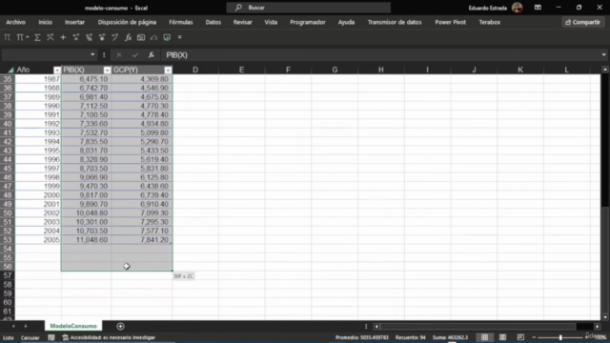The width and height of the screenshot is (610, 343).
Task: Click the trace precedents icon after plus
Action: point(76,37)
